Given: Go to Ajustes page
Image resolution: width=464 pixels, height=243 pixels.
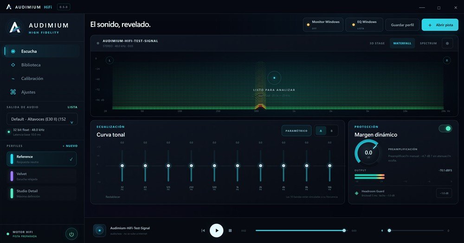Looking at the screenshot, I should (x=42, y=92).
